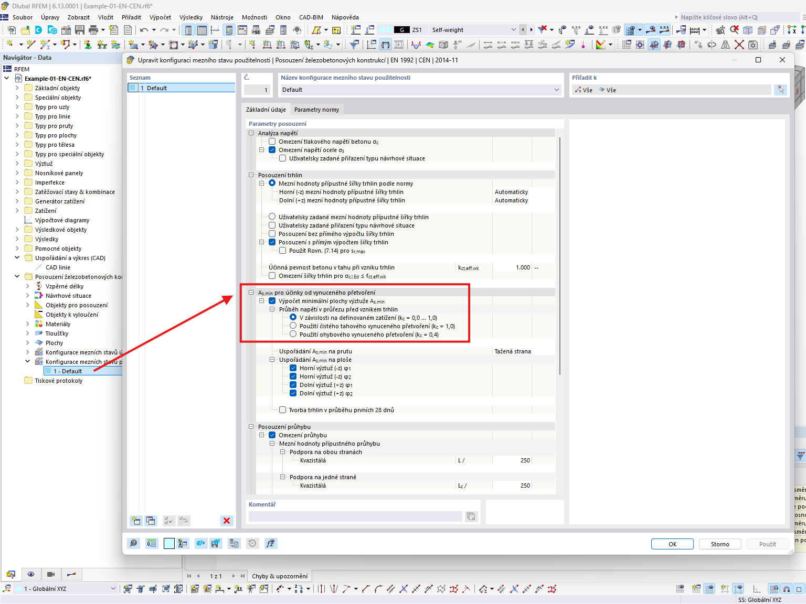Open the Výpočet menu
Viewport: 806px width, 604px height.
(160, 17)
